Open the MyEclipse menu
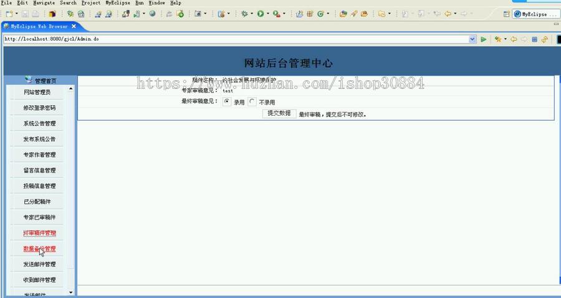Screen dimensions: 561x298 [118, 3]
